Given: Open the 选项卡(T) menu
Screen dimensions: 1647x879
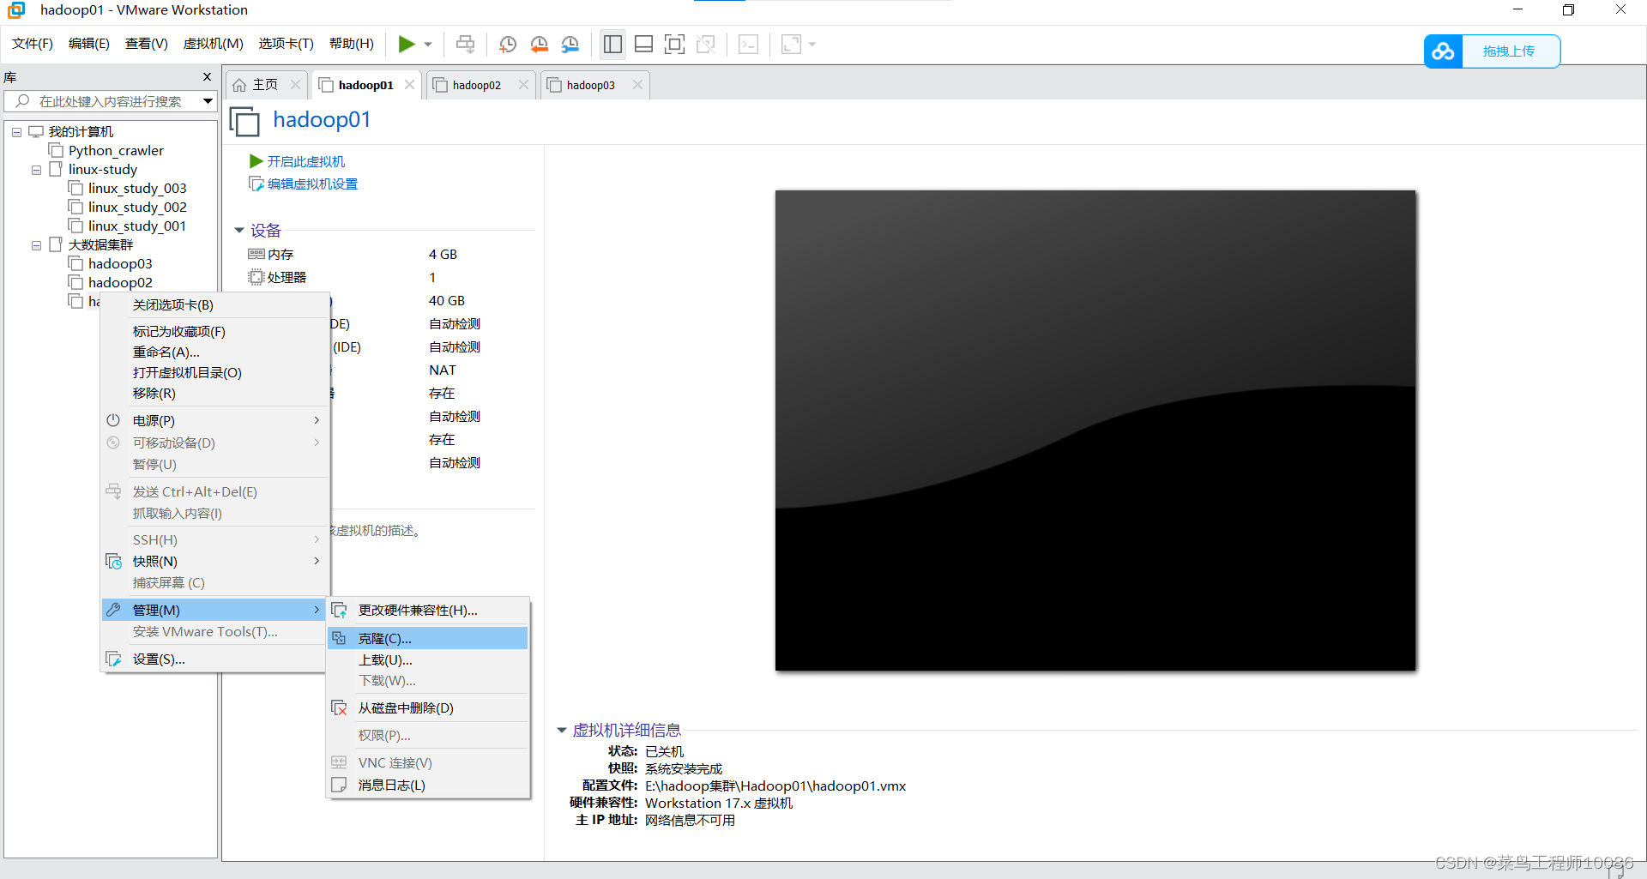Looking at the screenshot, I should (x=287, y=44).
